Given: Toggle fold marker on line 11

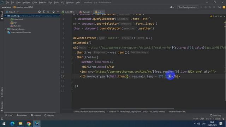Looking at the screenshot, I should click(72, 62).
